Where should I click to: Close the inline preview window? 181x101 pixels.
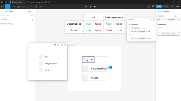pyautogui.click(x=65, y=45)
